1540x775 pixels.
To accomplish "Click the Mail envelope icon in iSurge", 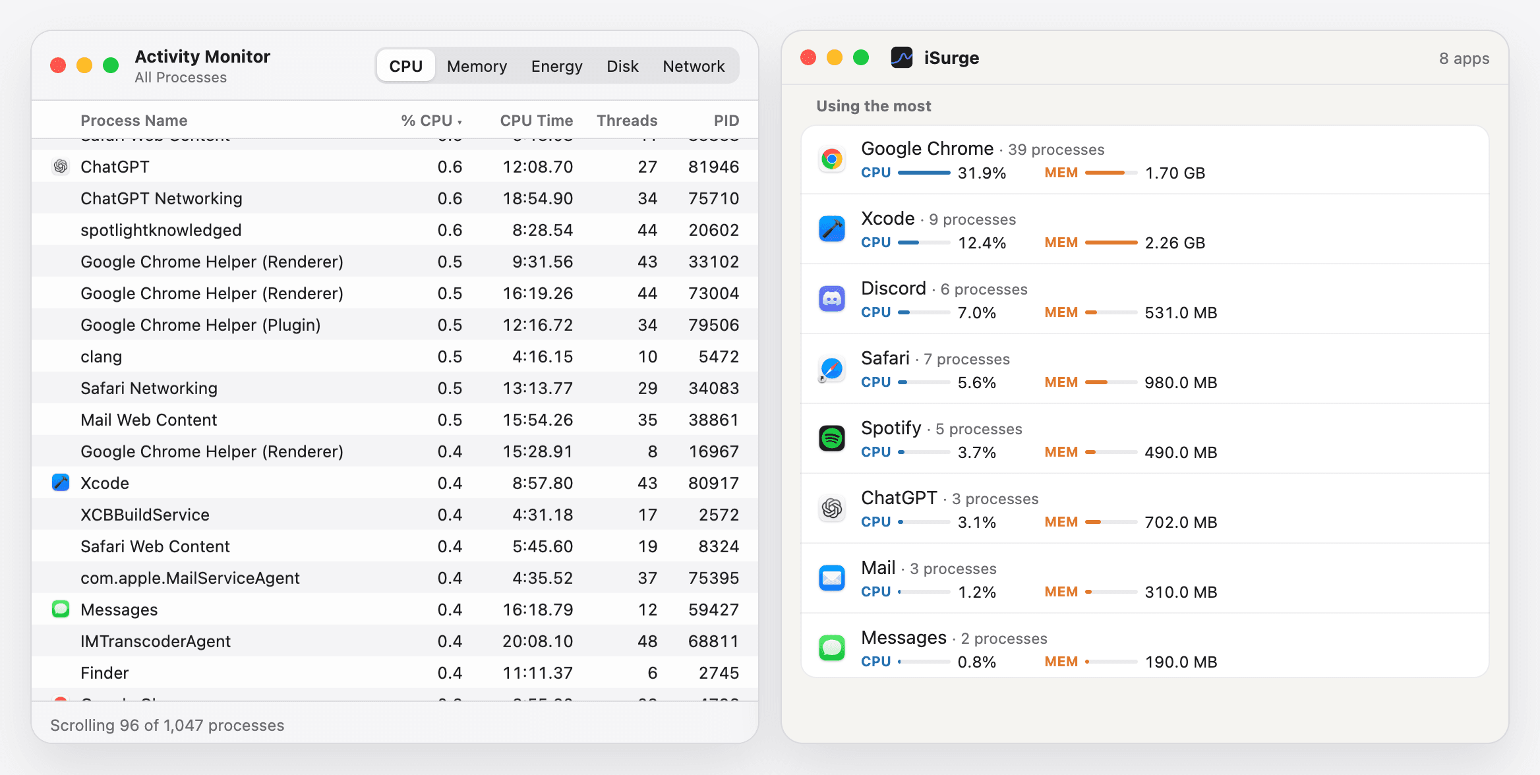I will point(832,579).
